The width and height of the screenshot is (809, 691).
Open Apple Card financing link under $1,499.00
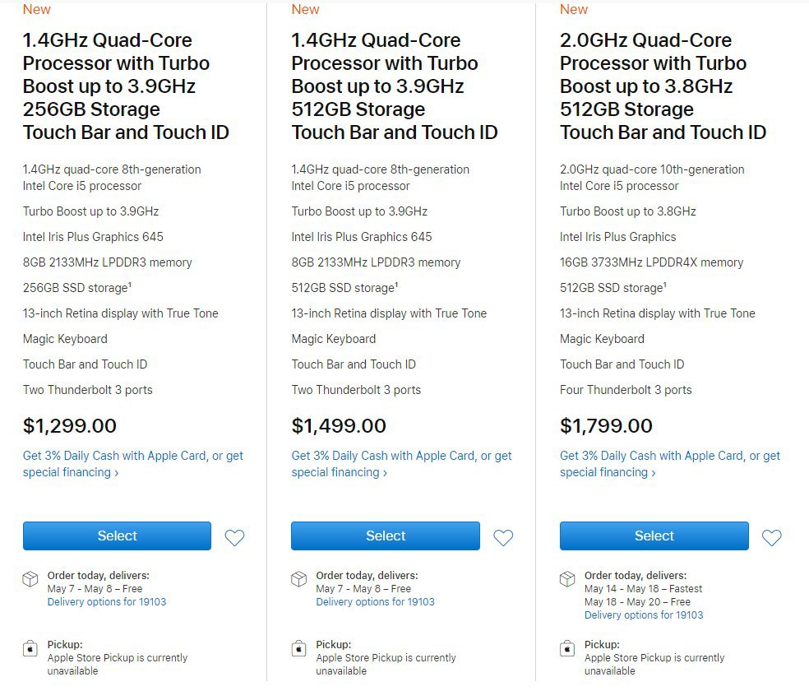(x=401, y=464)
